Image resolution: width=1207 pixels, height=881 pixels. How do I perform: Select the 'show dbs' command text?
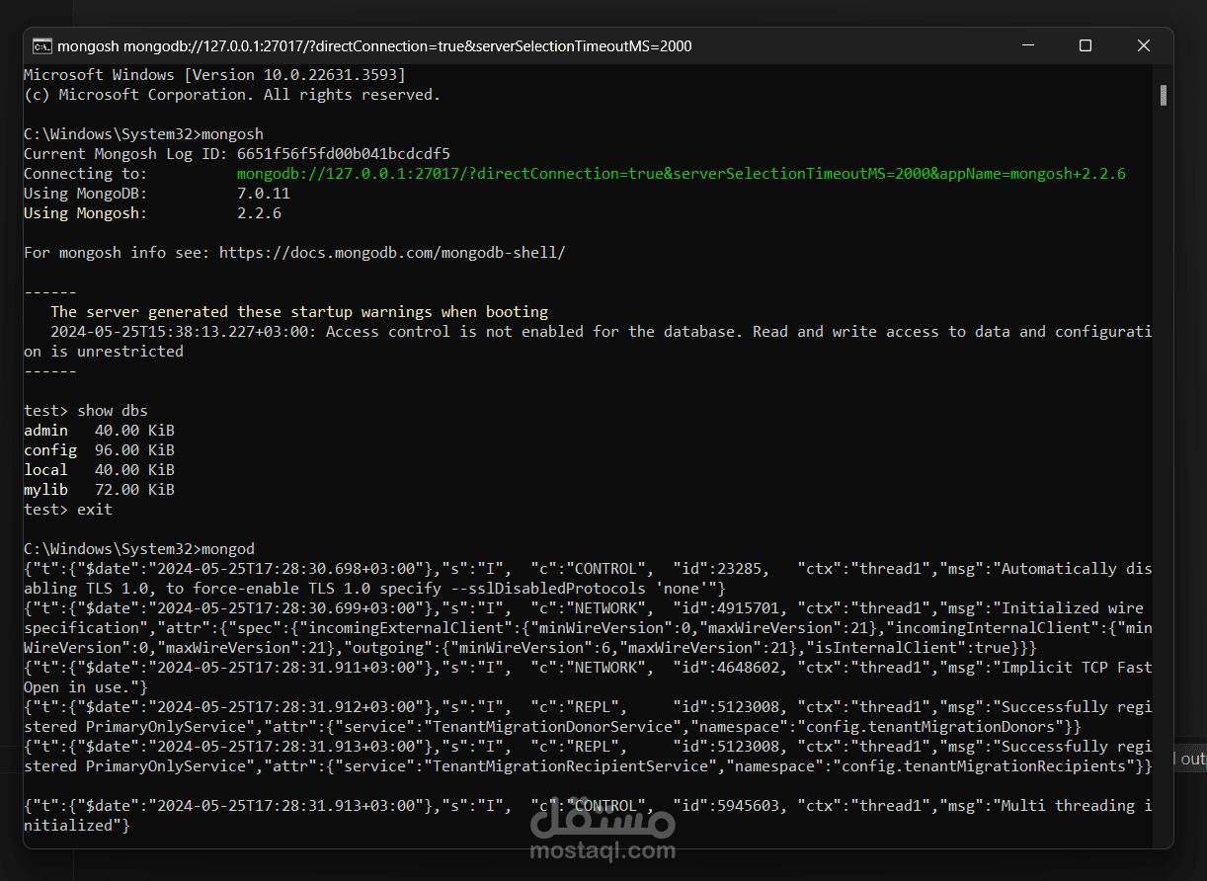click(112, 410)
